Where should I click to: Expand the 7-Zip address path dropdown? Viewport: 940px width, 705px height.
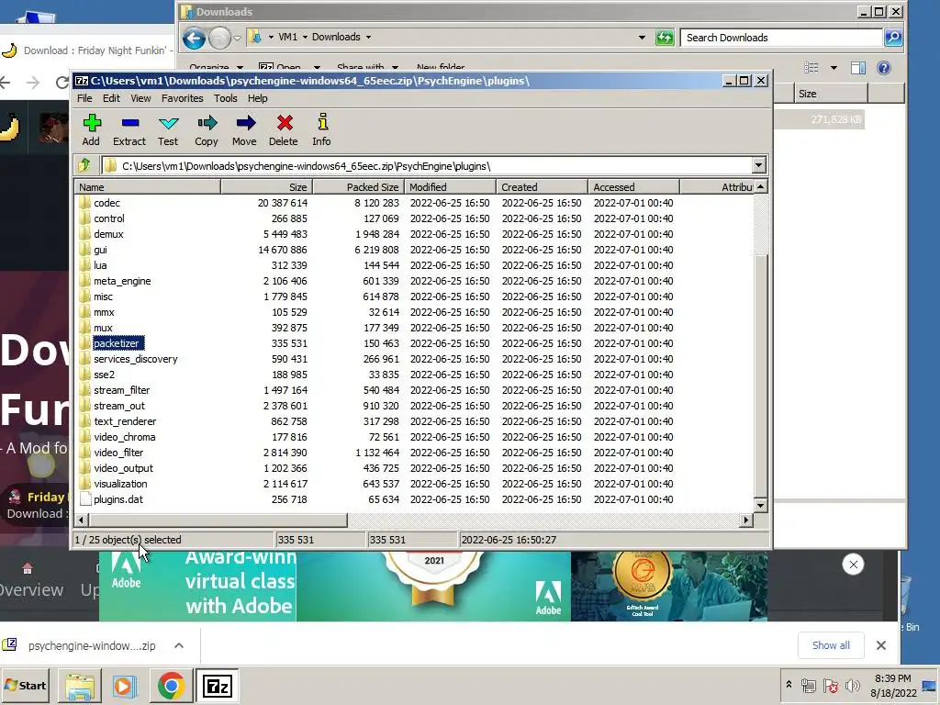coord(758,165)
